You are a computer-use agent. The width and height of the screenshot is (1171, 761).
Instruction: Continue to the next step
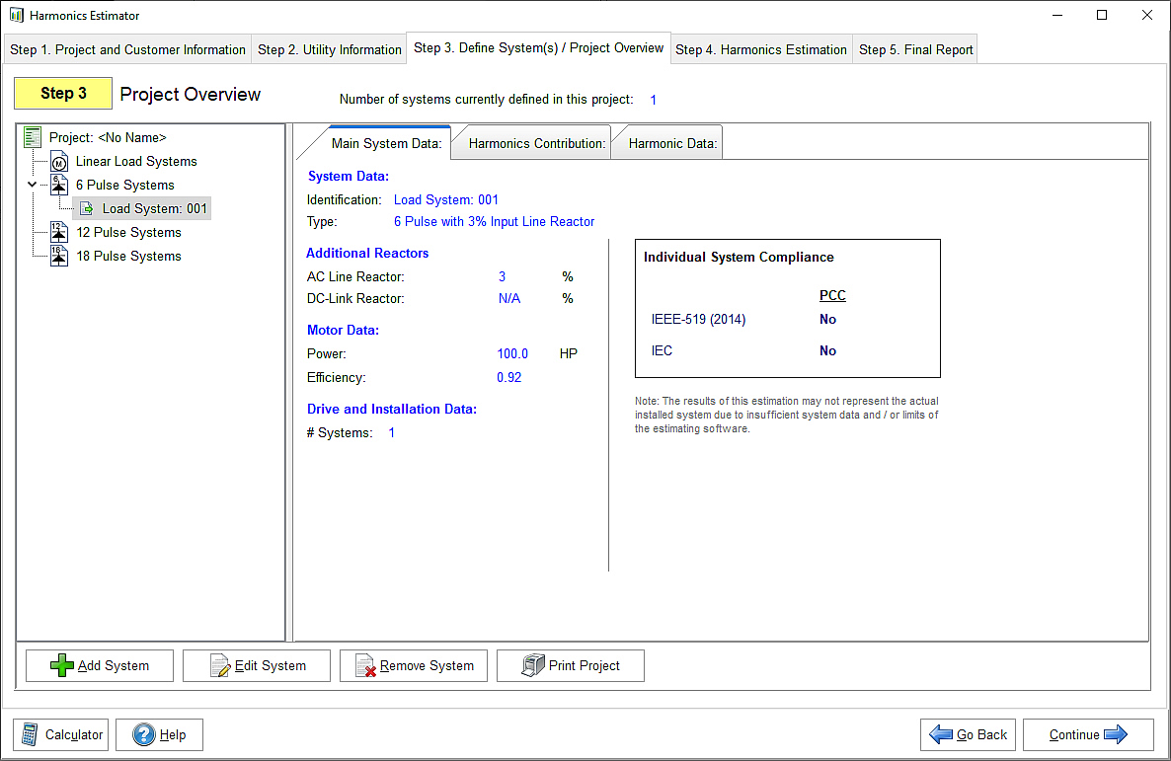[1087, 734]
